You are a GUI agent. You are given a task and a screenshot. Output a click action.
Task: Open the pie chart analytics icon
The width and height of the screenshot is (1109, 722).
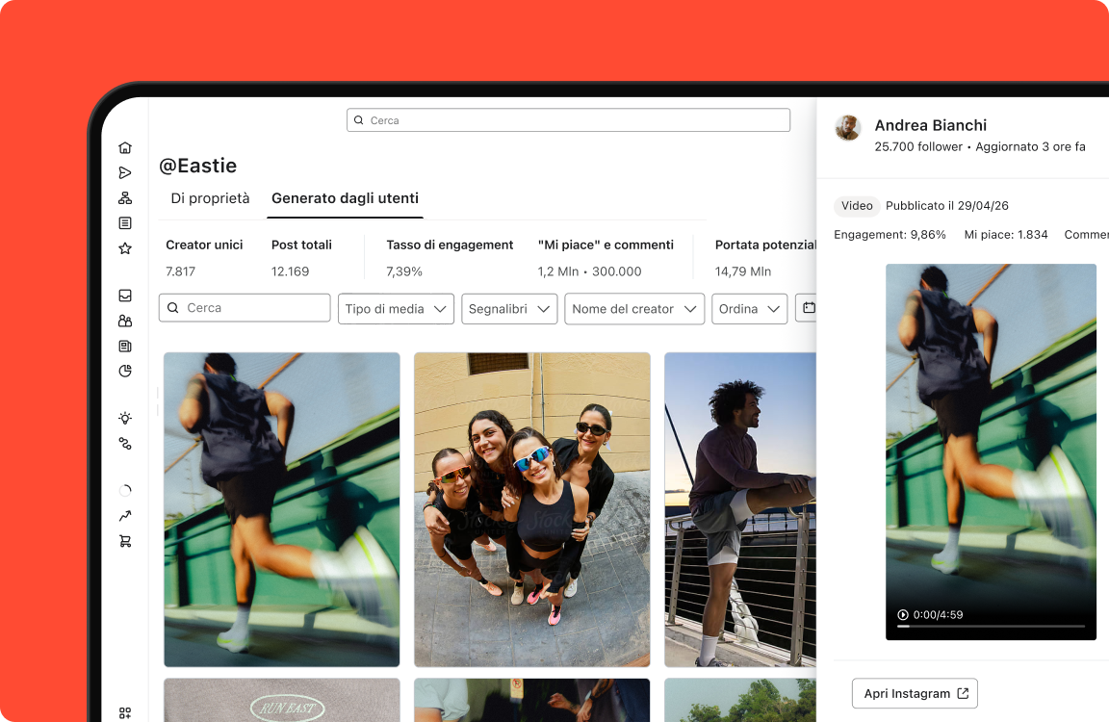click(125, 372)
